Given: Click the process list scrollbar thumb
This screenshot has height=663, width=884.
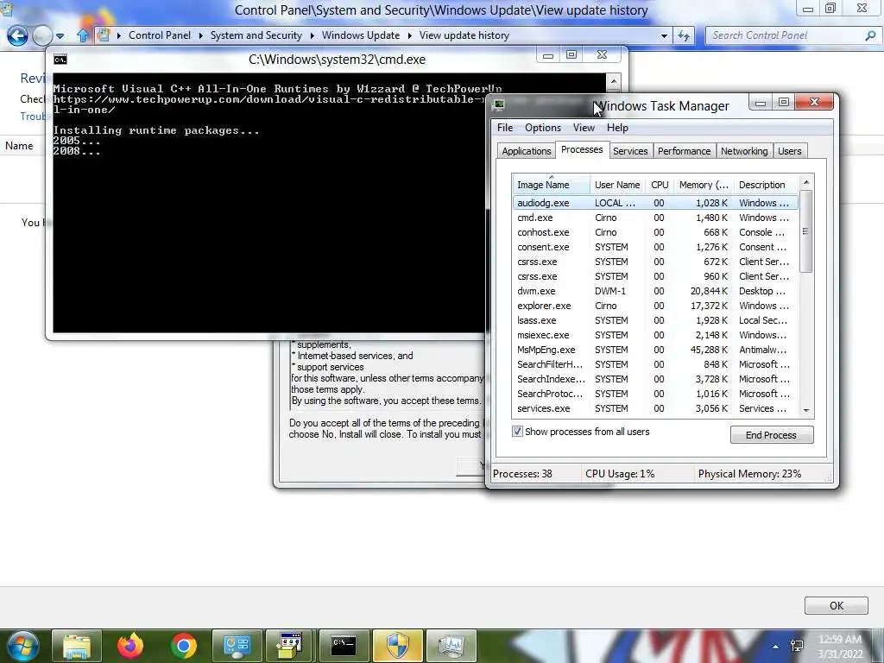Looking at the screenshot, I should coord(806,231).
